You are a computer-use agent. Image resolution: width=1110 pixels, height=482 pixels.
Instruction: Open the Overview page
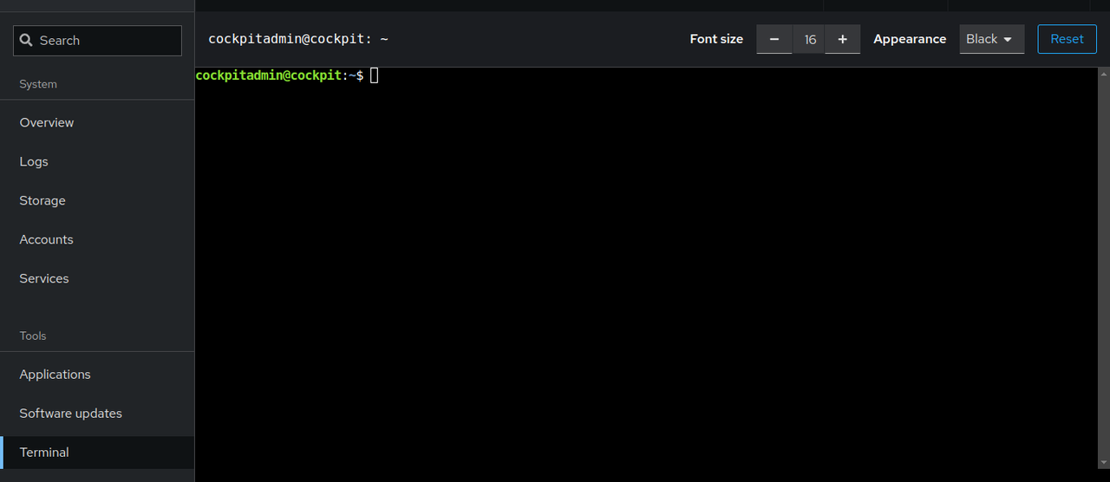click(97, 122)
